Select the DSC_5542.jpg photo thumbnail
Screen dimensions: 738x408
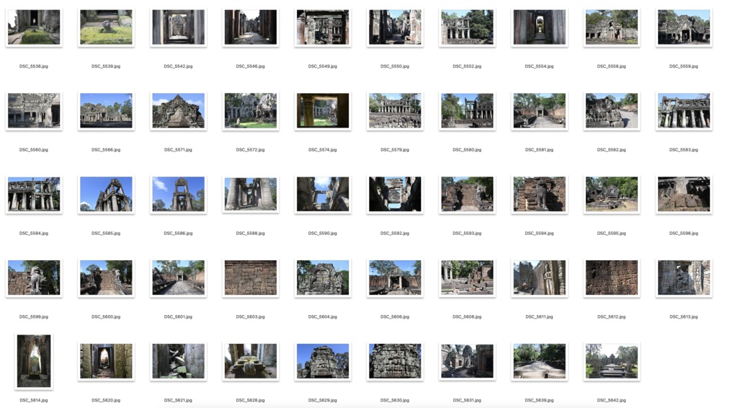coord(179,27)
